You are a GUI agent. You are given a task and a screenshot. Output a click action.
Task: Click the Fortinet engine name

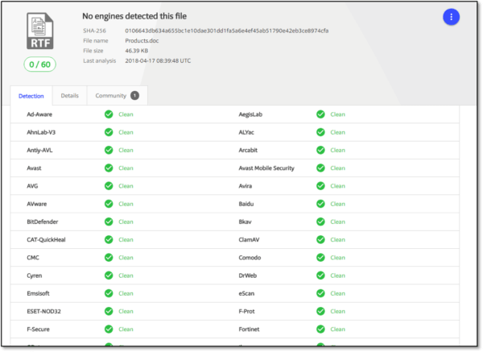[249, 329]
